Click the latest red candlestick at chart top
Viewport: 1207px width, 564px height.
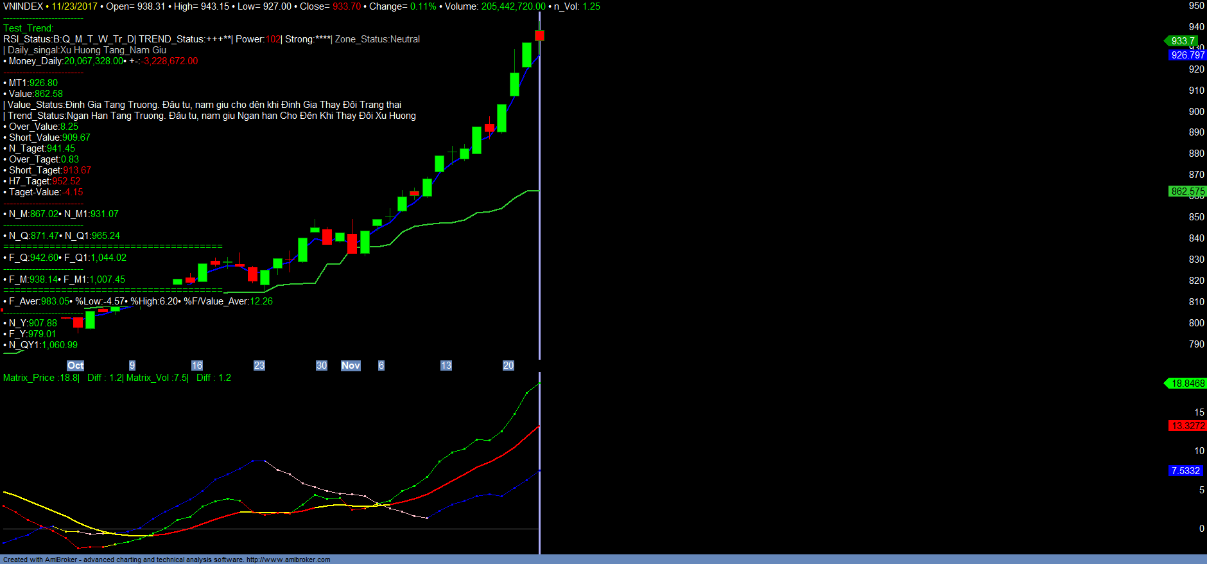[539, 35]
